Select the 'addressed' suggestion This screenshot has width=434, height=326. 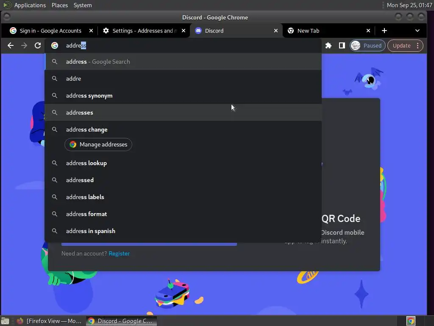click(x=183, y=180)
